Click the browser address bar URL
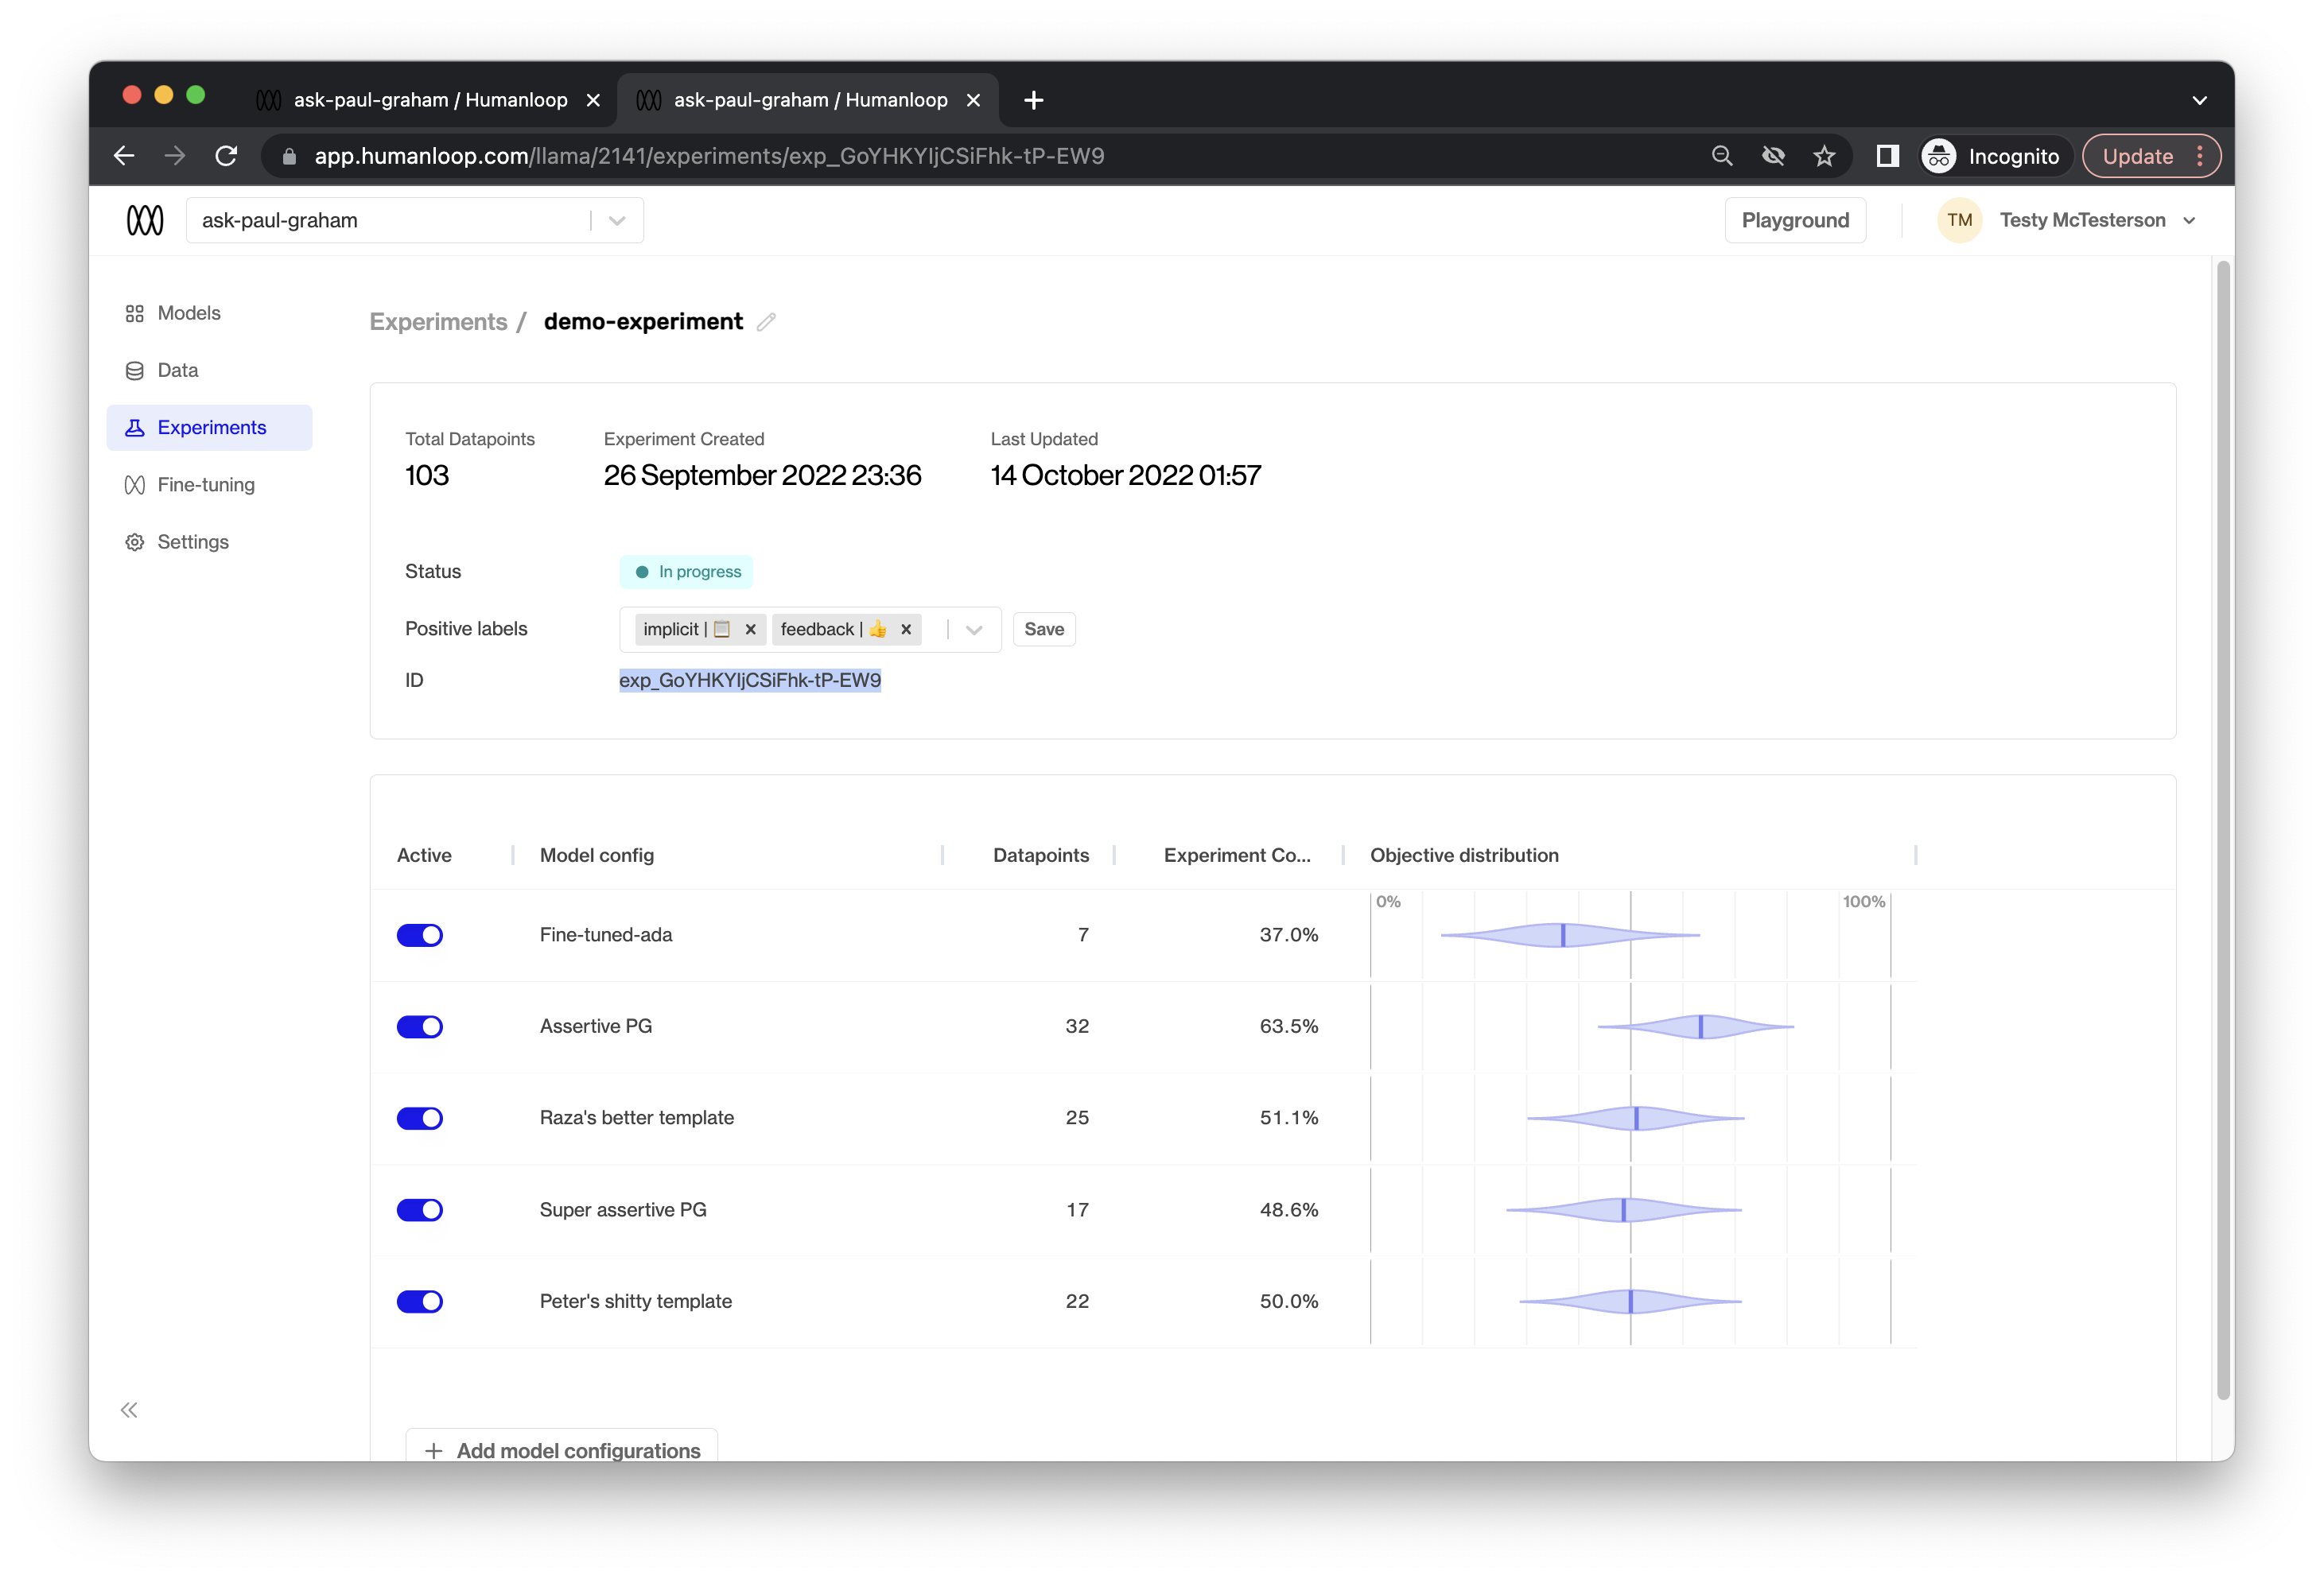 click(709, 156)
